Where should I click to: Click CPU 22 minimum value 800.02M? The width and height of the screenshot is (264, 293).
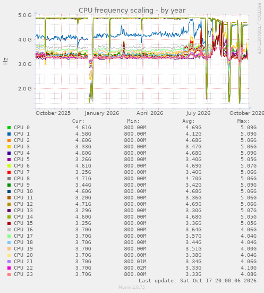point(135,268)
